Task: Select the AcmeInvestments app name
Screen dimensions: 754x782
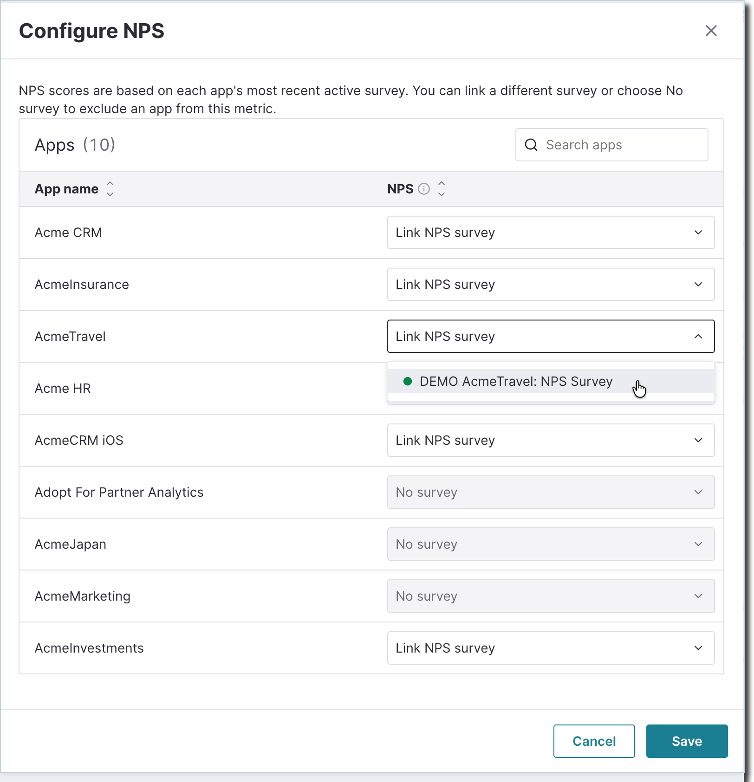Action: pos(89,648)
